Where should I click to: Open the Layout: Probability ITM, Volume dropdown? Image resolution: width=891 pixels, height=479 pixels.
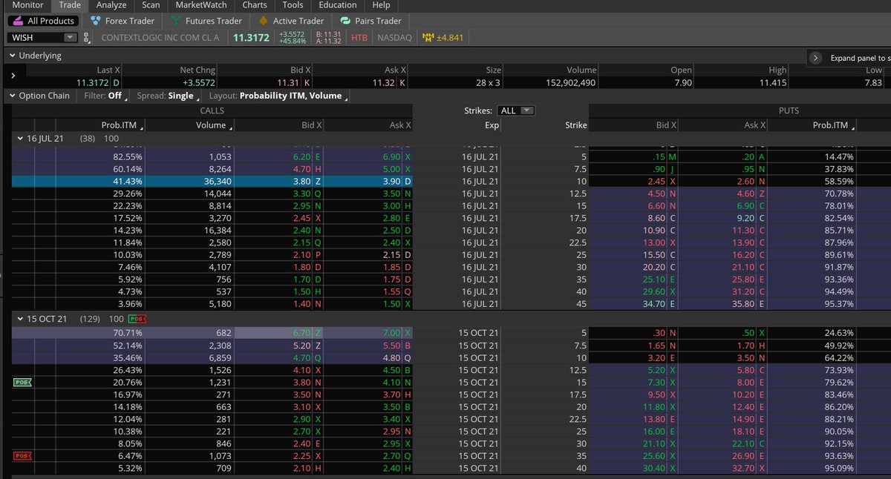coord(280,96)
